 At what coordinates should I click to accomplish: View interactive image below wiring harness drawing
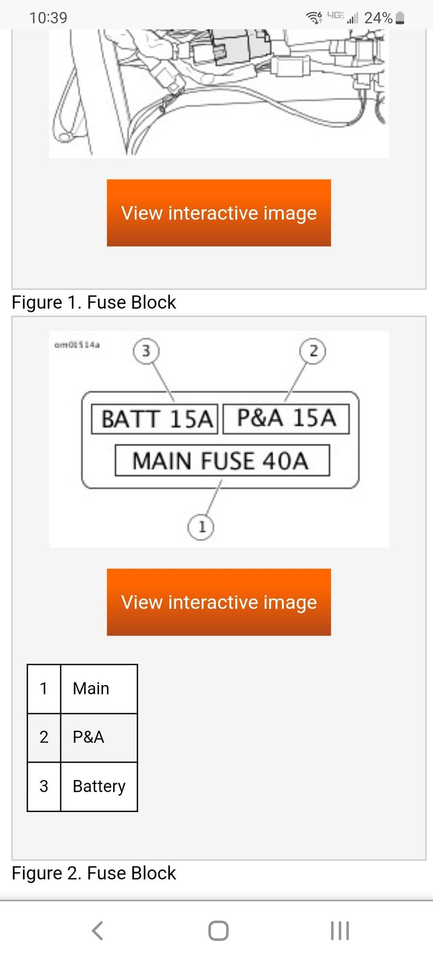(219, 213)
